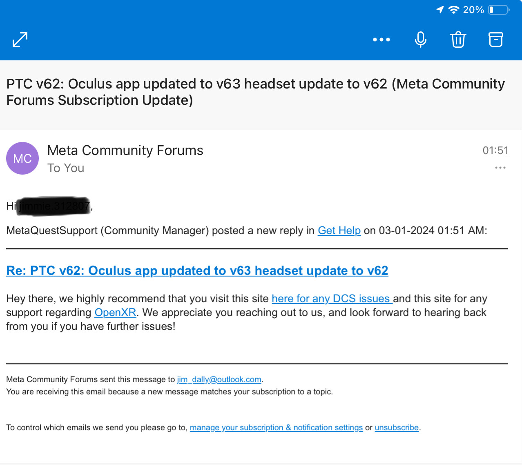Screen dimensions: 522x465
Task: Delete this email with the trash icon
Action: pos(458,40)
